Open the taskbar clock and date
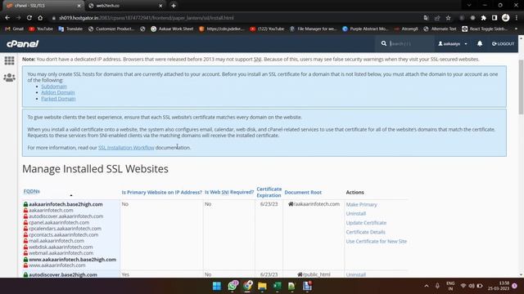Image resolution: width=524 pixels, height=294 pixels. click(x=499, y=286)
